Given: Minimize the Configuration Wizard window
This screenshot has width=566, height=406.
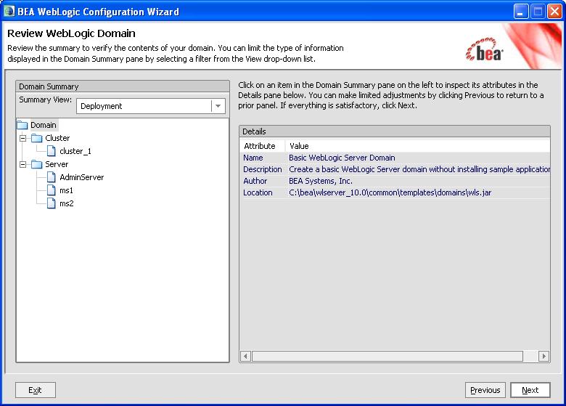Looking at the screenshot, I should pyautogui.click(x=520, y=12).
